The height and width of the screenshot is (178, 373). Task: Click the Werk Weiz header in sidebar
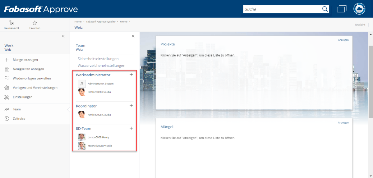pos(9,47)
